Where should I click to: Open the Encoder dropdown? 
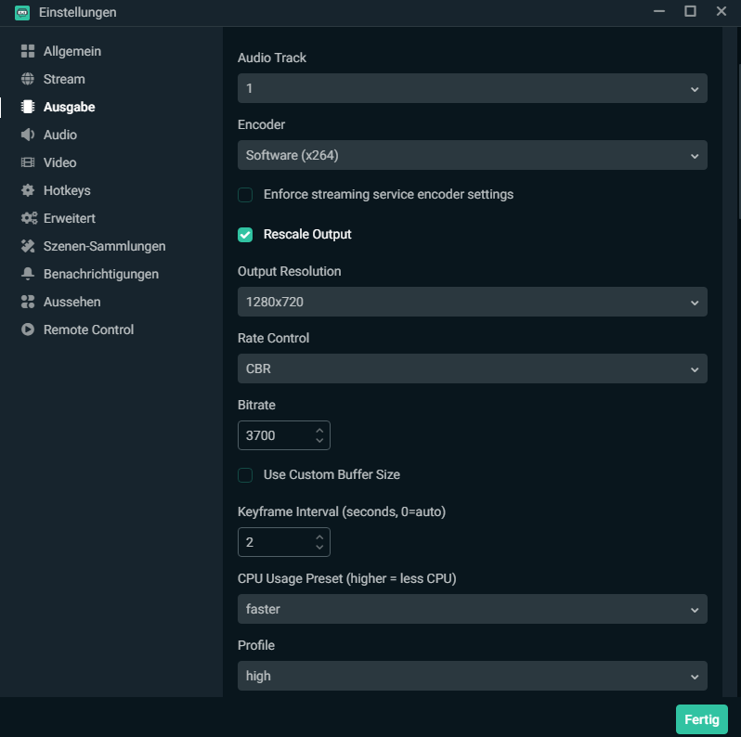click(x=472, y=156)
